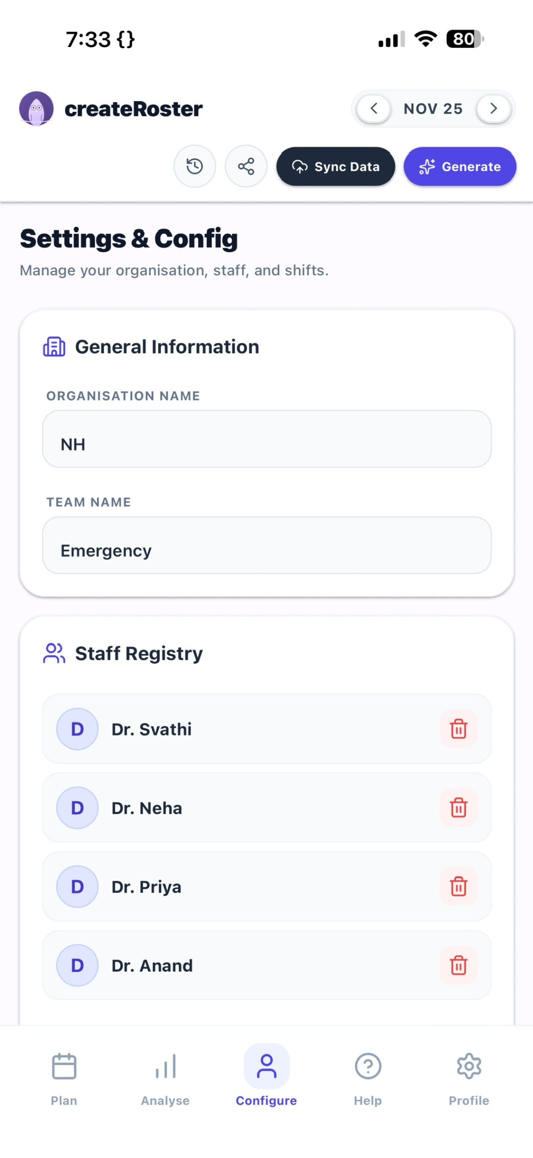Go to previous month with left chevron
The width and height of the screenshot is (533, 1158).
374,108
